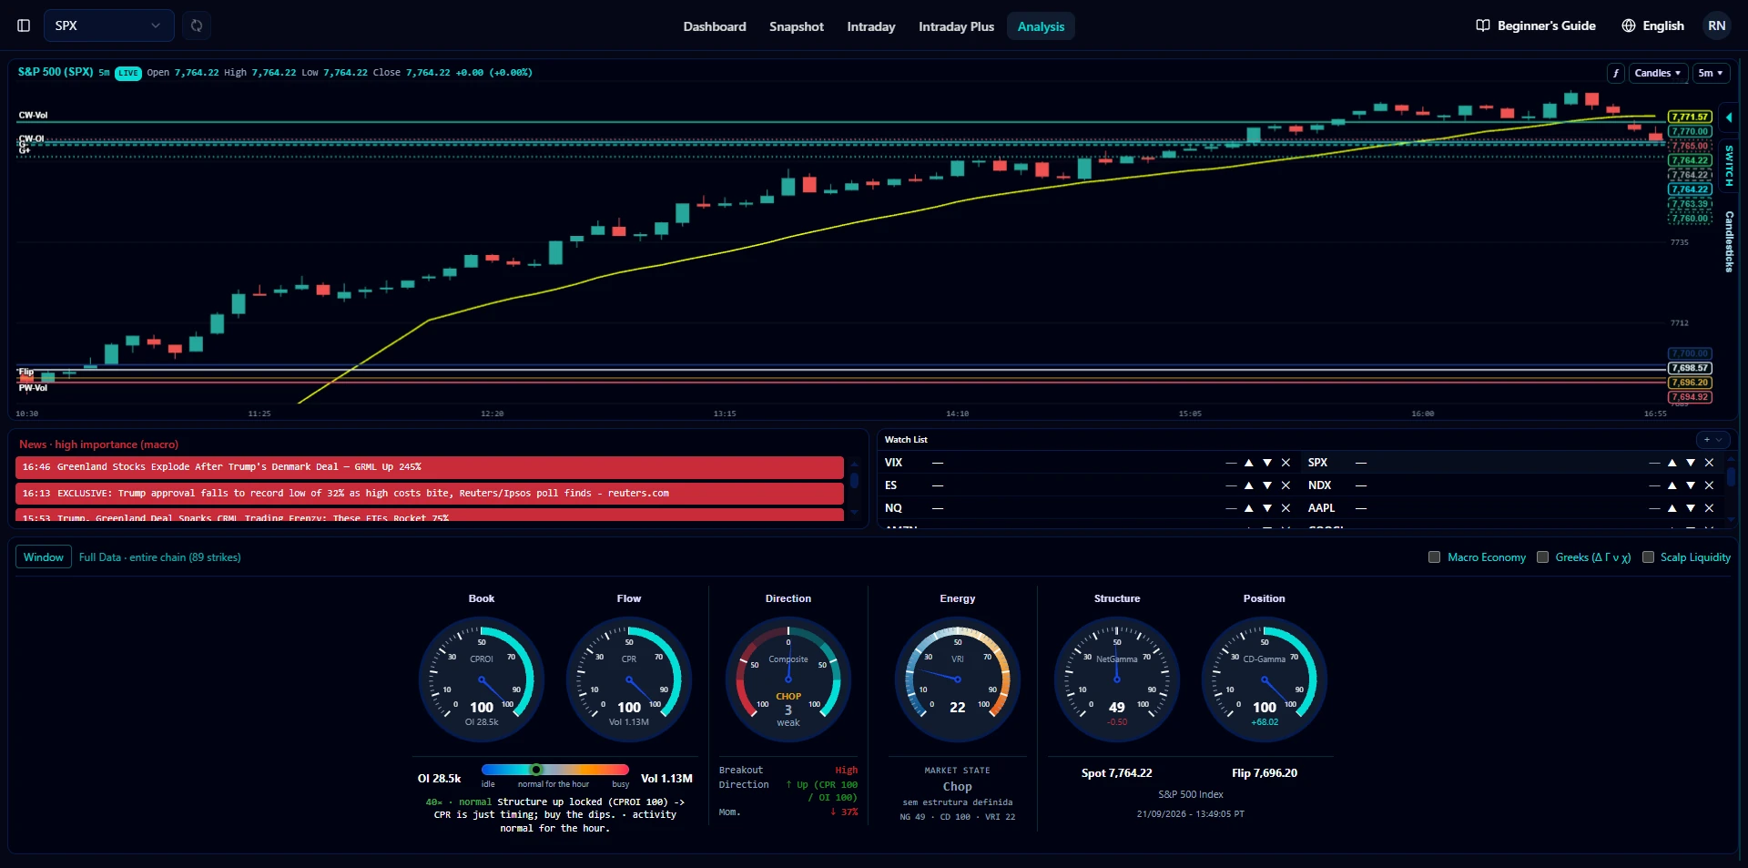Move NQ down in the watch list
The width and height of the screenshot is (1748, 868).
1267,508
